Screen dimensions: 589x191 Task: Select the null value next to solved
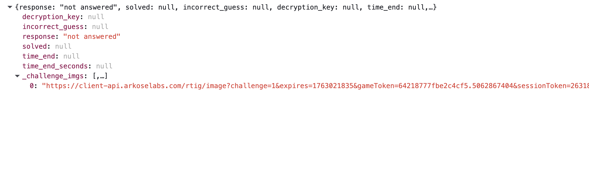click(x=63, y=47)
